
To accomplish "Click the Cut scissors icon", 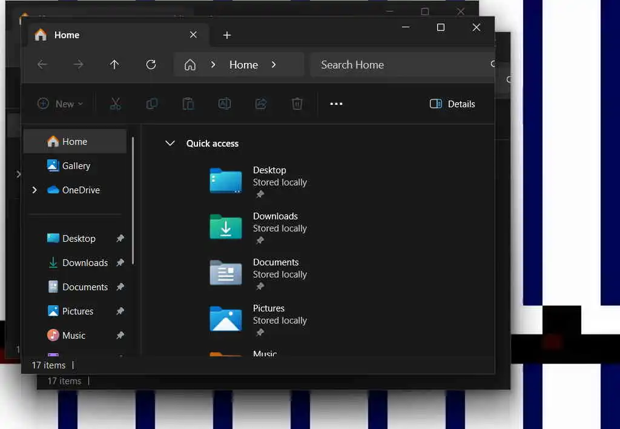I will coord(115,104).
